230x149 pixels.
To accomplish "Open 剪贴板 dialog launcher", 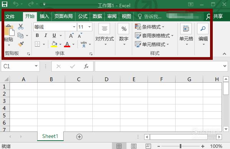I will (x=29, y=54).
